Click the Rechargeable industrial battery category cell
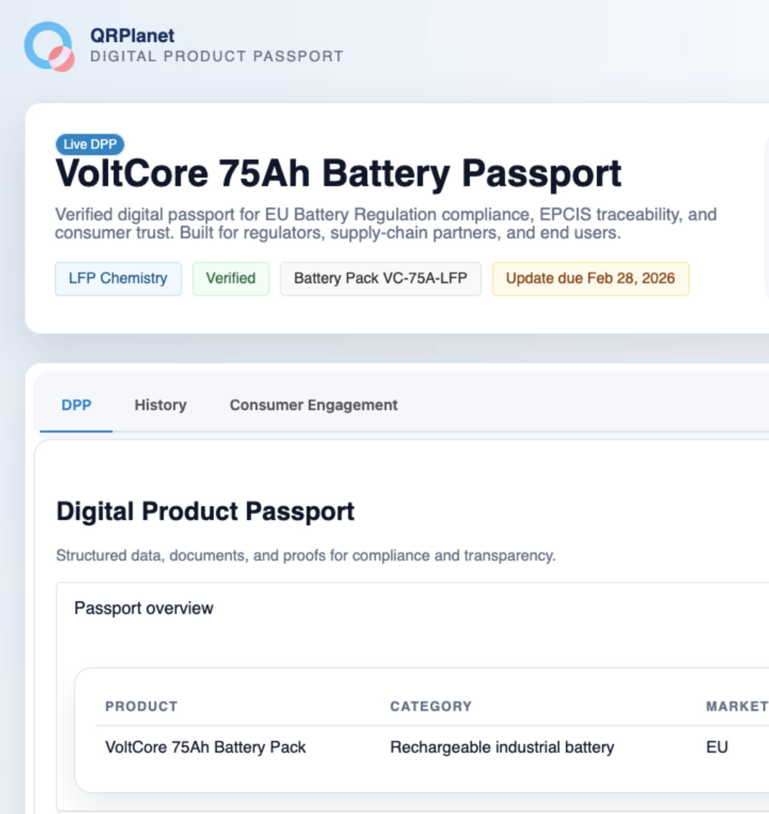This screenshot has width=769, height=814. [x=502, y=747]
